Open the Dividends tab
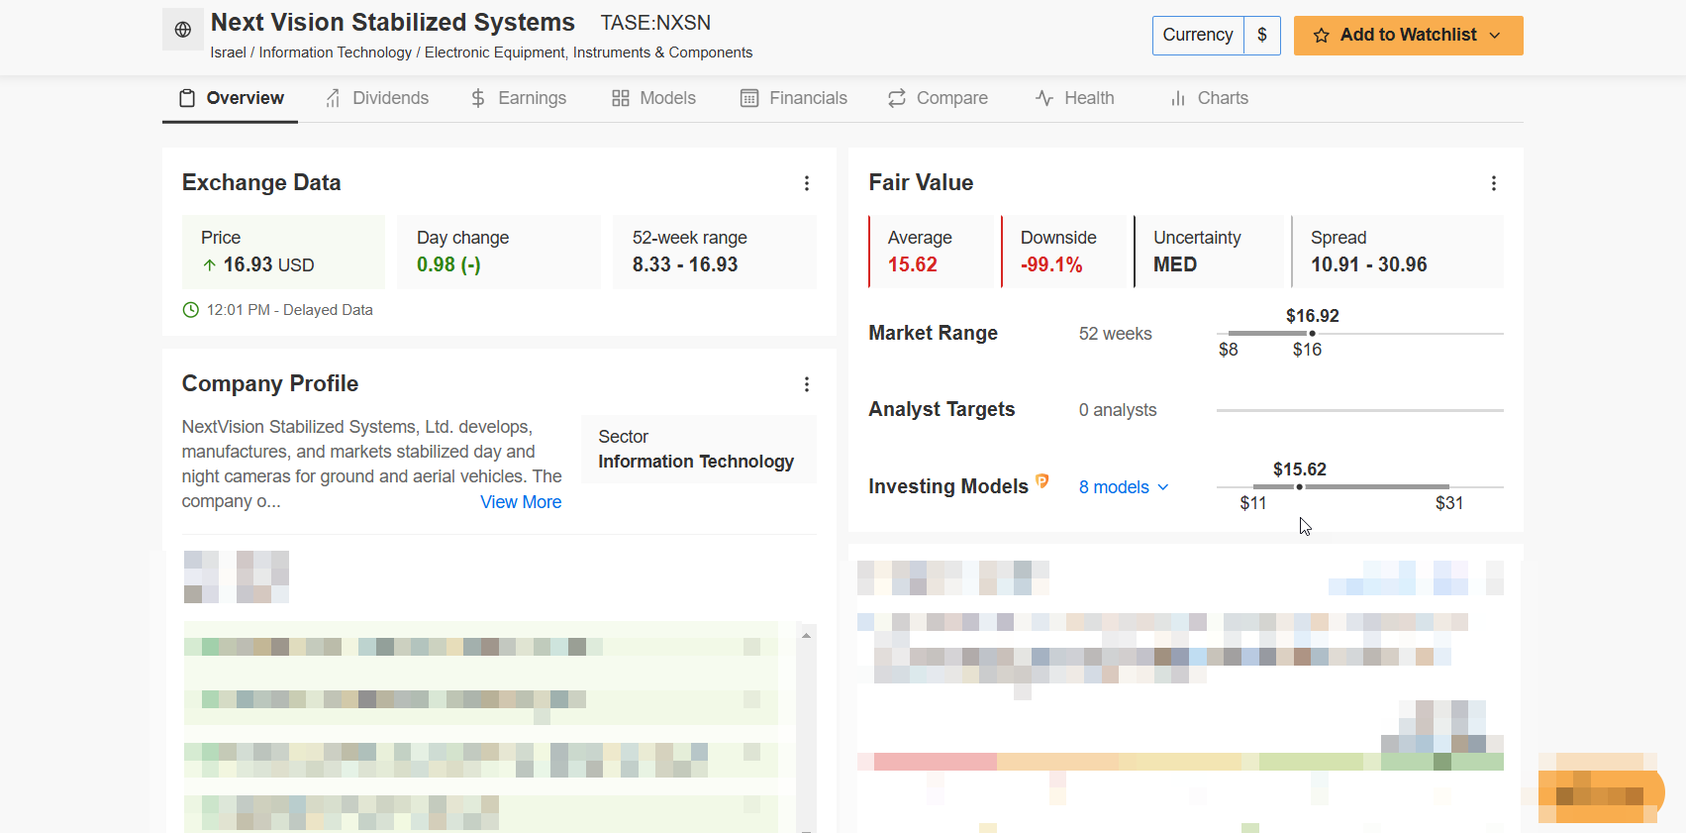Image resolution: width=1686 pixels, height=833 pixels. click(377, 98)
